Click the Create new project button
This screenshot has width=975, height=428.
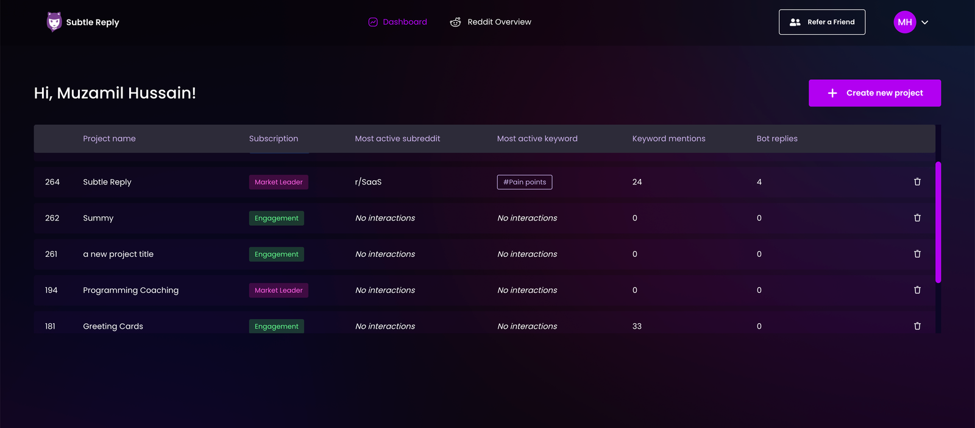pos(874,93)
